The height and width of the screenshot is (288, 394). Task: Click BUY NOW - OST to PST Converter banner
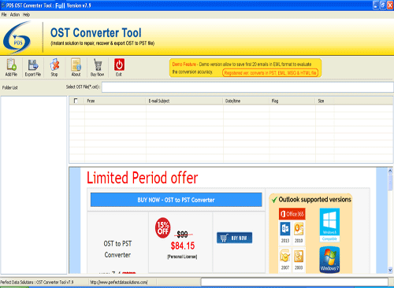pos(176,200)
